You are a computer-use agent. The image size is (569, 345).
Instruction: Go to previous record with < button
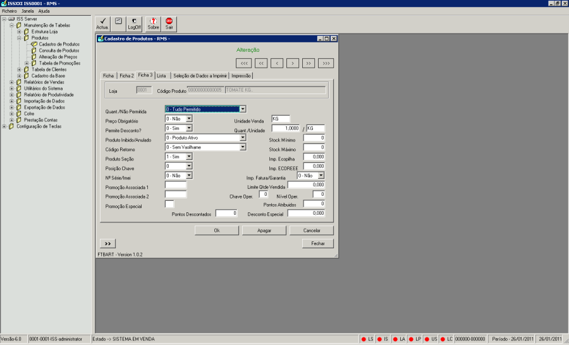tap(277, 63)
